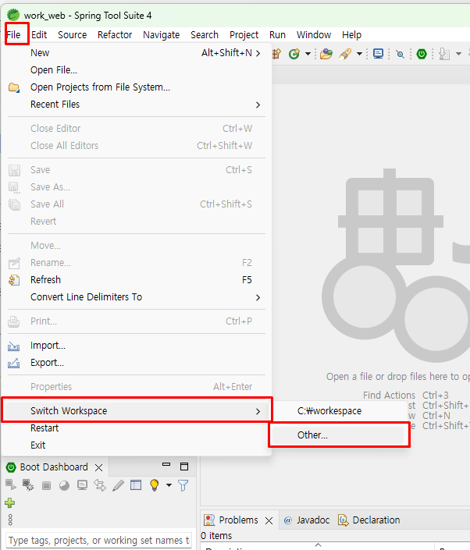Screen dimensions: 470x550
Task: Choose Other... in Switch Workspace submenu
Action: (339, 435)
